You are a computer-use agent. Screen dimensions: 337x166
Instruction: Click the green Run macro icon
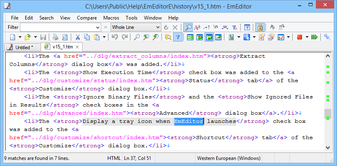pos(314,37)
